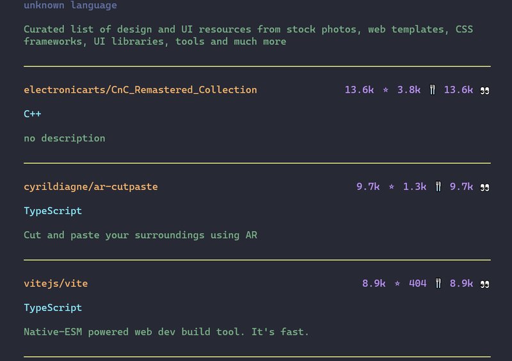Click the "unknown language" label
Viewport: 512px width, 361px height.
tap(70, 6)
